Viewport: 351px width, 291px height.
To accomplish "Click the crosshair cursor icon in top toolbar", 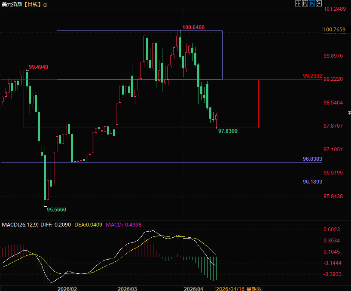I will 298,3.
